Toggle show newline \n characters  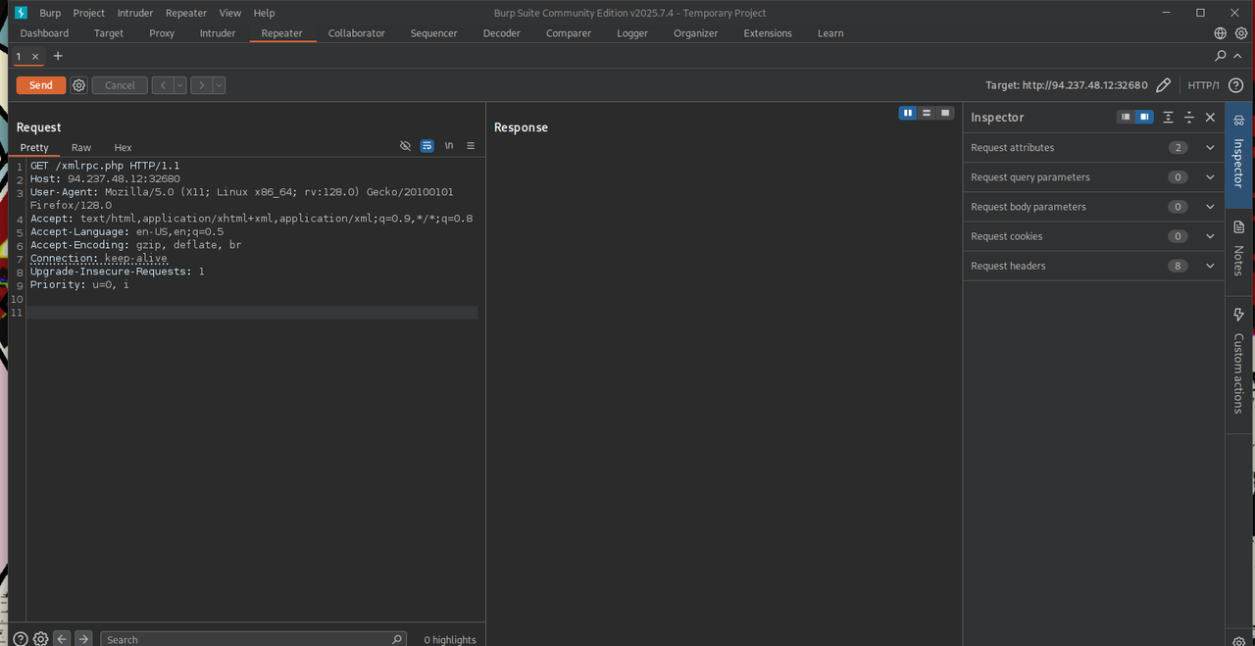point(449,146)
